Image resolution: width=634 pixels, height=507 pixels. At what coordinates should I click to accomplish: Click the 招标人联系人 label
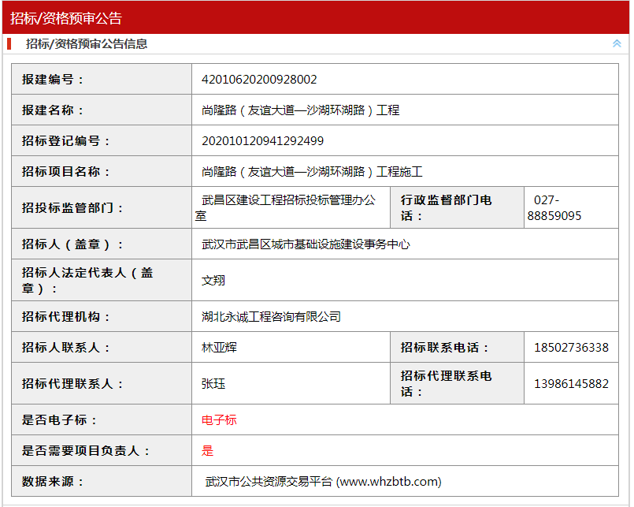pyautogui.click(x=65, y=348)
